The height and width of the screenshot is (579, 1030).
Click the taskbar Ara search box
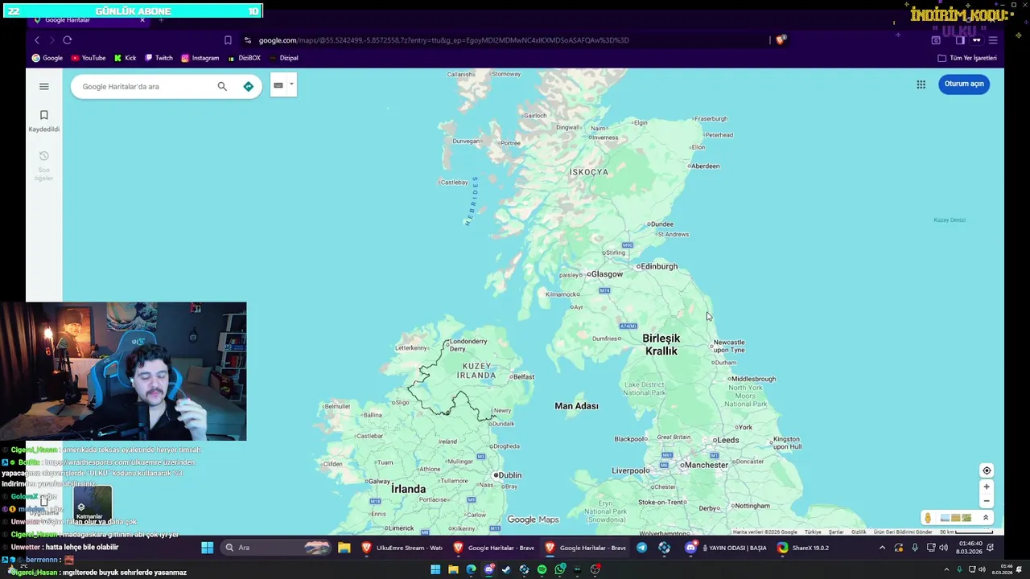pos(275,548)
